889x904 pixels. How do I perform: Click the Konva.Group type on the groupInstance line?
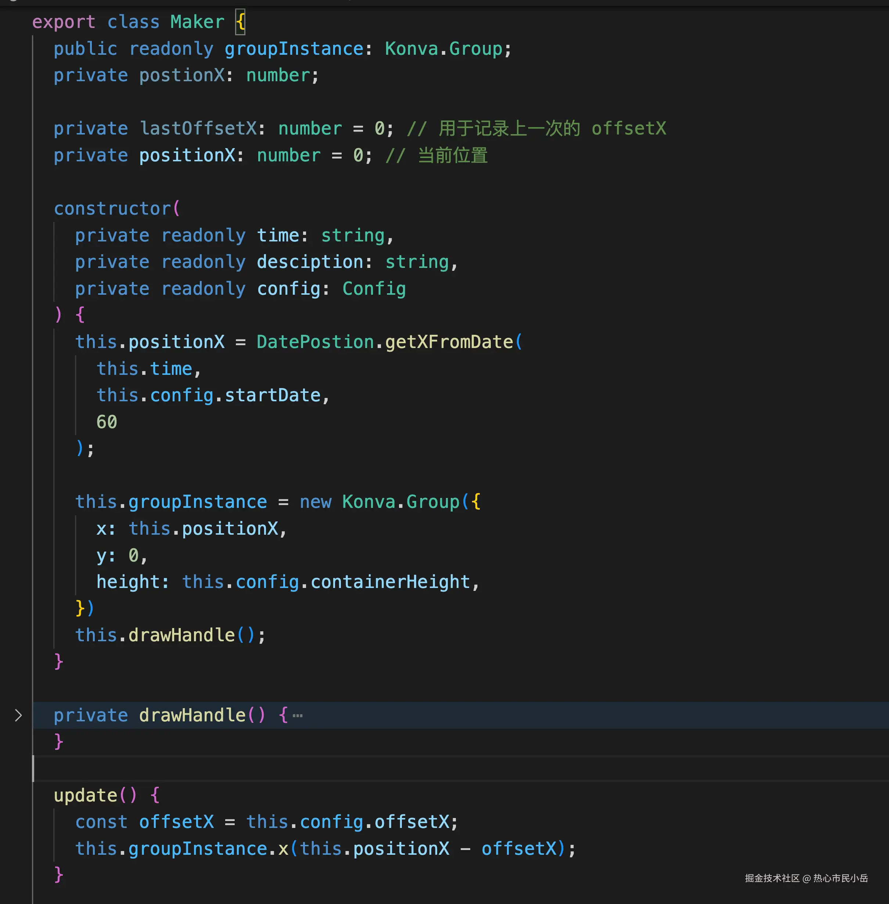(443, 49)
